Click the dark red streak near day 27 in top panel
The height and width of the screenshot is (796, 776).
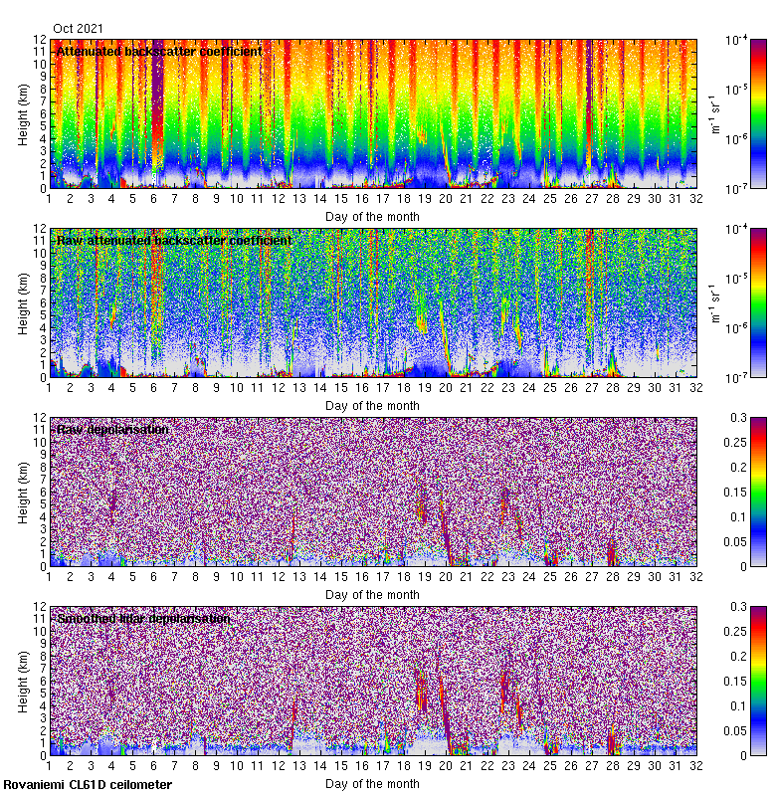point(589,99)
